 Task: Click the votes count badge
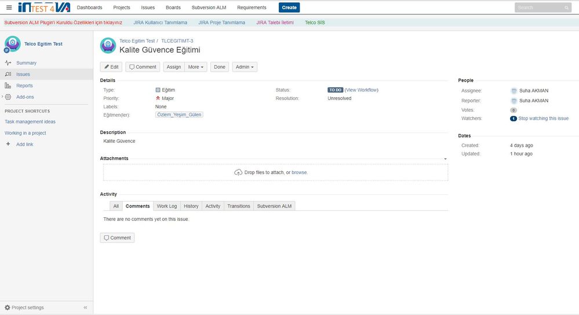pos(514,110)
